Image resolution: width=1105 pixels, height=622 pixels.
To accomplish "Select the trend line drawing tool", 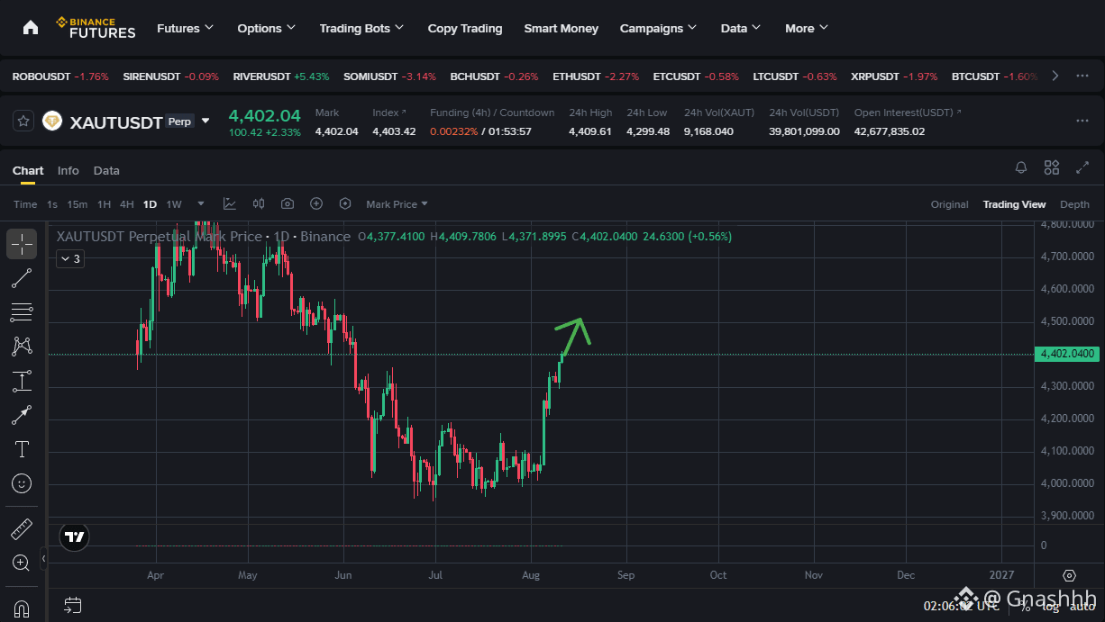I will point(22,278).
